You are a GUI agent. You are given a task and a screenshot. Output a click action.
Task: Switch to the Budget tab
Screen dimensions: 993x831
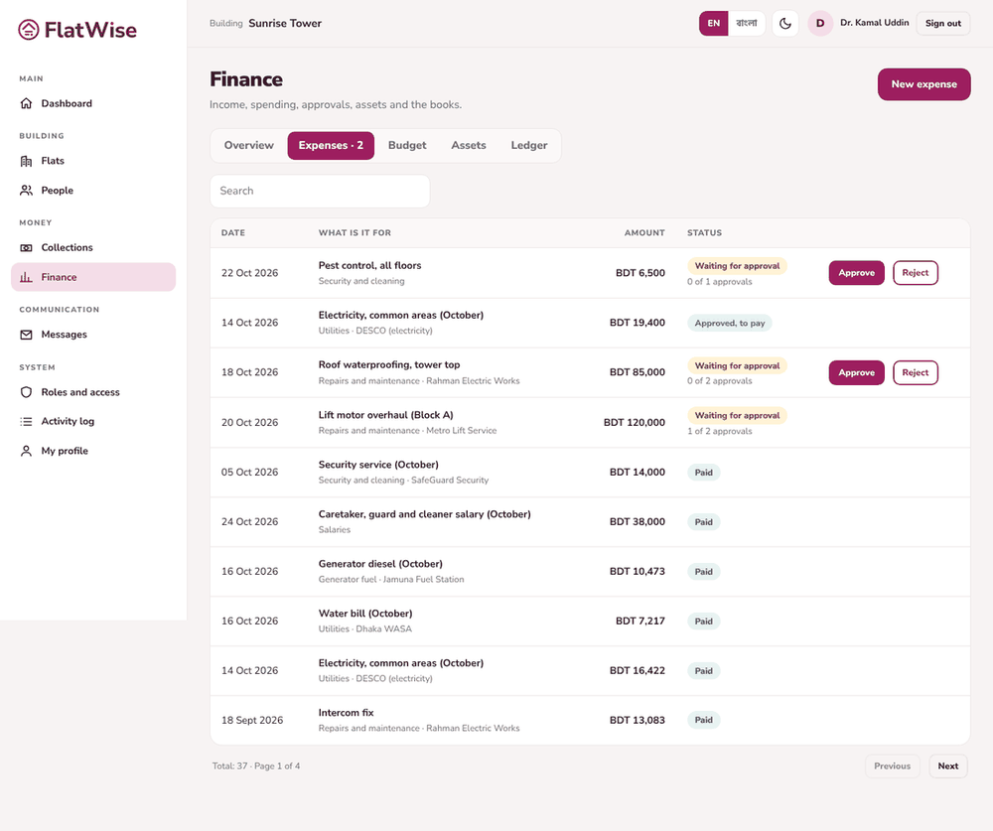coord(407,145)
